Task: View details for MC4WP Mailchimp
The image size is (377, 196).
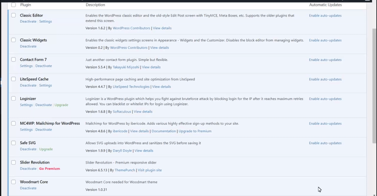Action: click(139, 131)
